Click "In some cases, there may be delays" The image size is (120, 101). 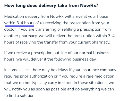pyautogui.click(x=36, y=70)
